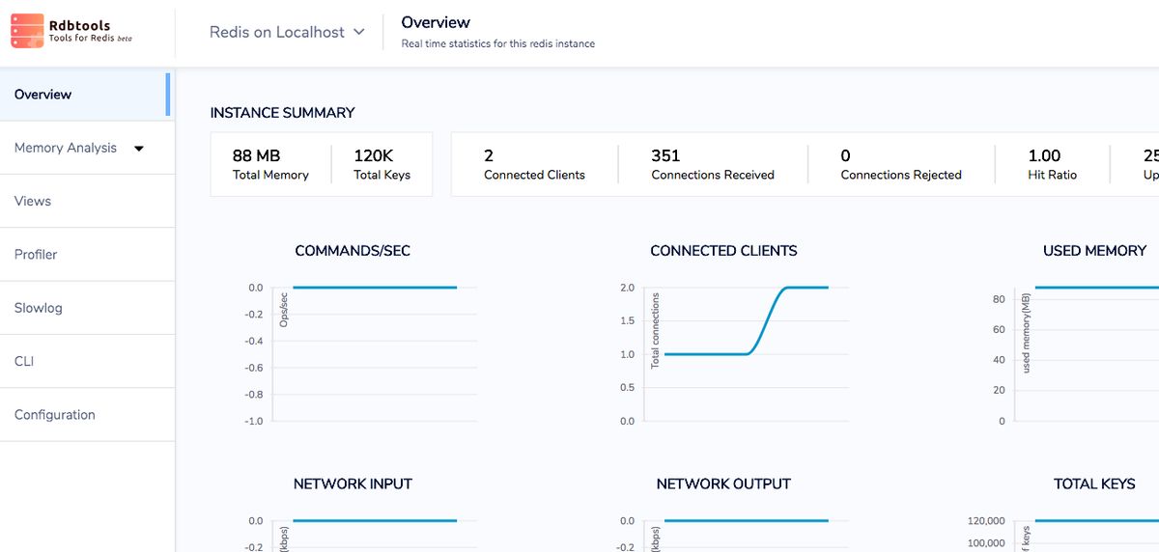Go to the Views page
This screenshot has height=552, width=1159.
coord(33,201)
